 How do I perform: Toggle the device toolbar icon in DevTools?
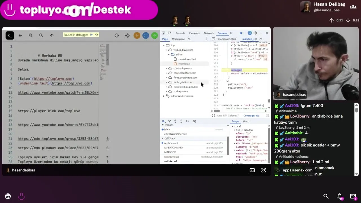[x=169, y=33]
